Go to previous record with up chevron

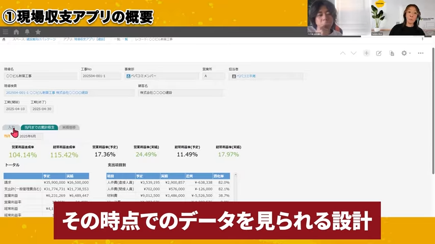343,53
